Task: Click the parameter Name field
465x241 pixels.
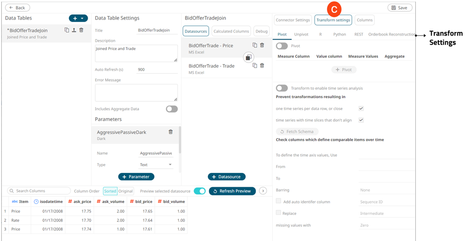Action: point(156,153)
